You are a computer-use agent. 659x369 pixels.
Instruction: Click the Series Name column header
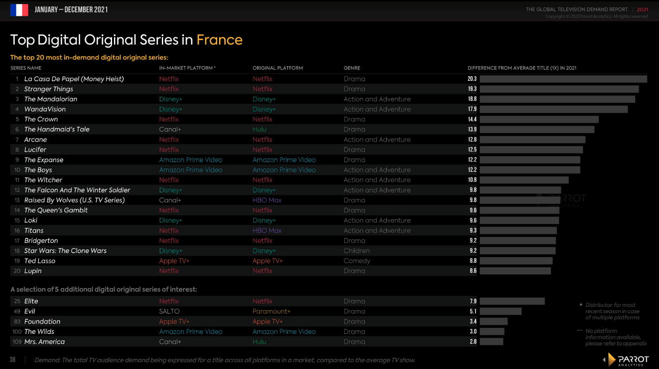tap(26, 68)
